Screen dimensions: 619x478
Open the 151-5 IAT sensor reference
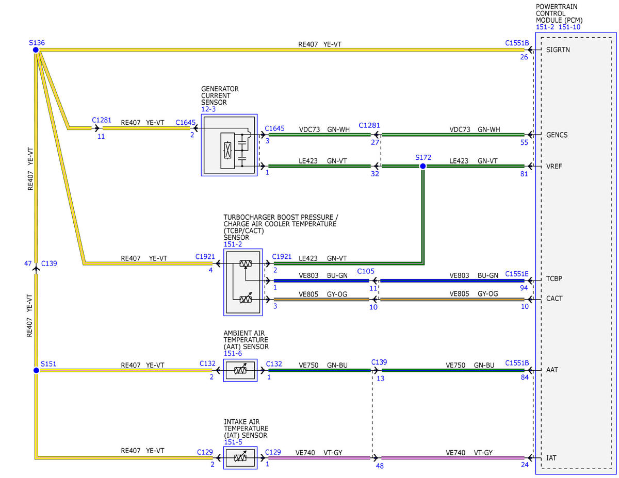pyautogui.click(x=233, y=442)
